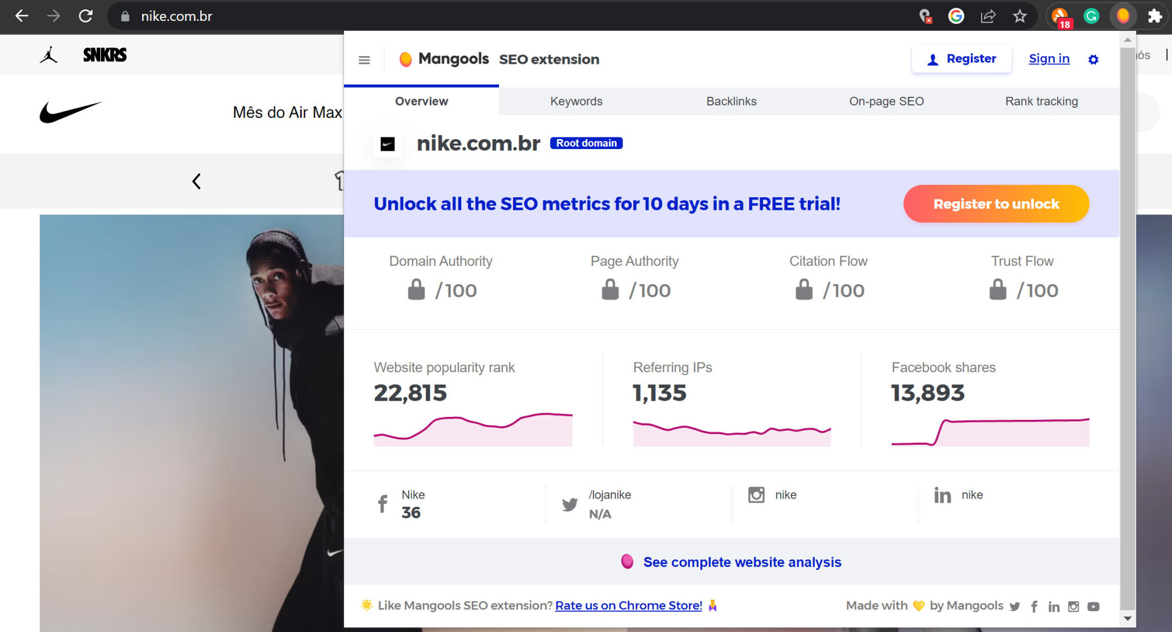Screen dimensions: 1172x632
Task: Click the nike.com.br favicon in extension
Action: pos(388,144)
